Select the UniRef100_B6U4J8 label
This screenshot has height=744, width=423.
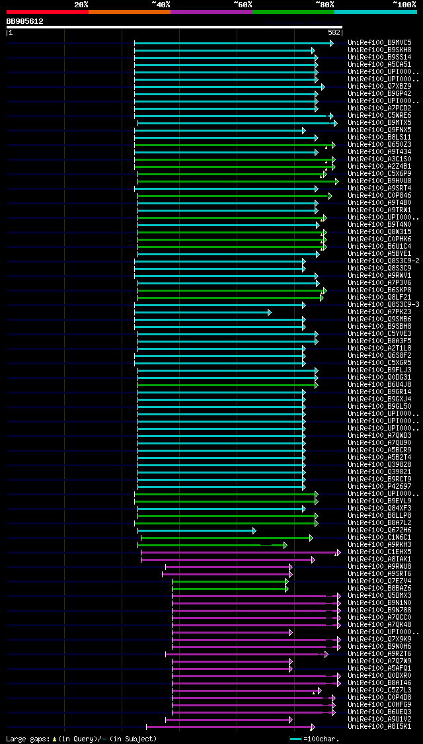pos(379,385)
